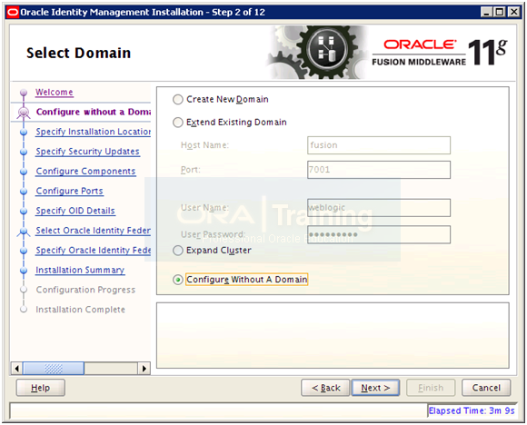Screen dimensions: 527x425
Task: Click the sidebar horizontal scrollbar thumb
Action: point(54,369)
